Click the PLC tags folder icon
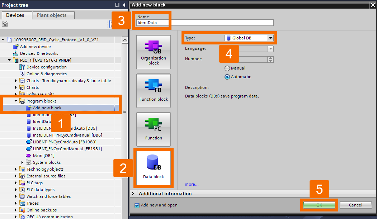Viewport: 377px width, 219px height. click(x=22, y=183)
